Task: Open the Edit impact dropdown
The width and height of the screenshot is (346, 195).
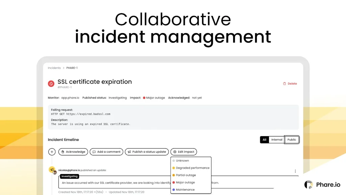Action: coord(183,152)
